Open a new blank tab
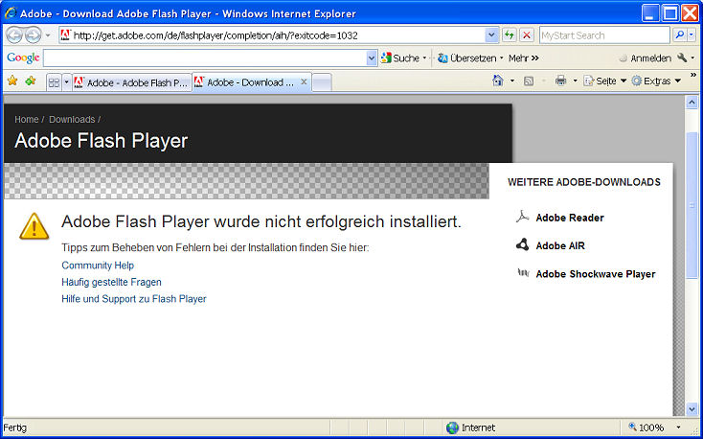Image resolution: width=703 pixels, height=439 pixels. click(322, 82)
